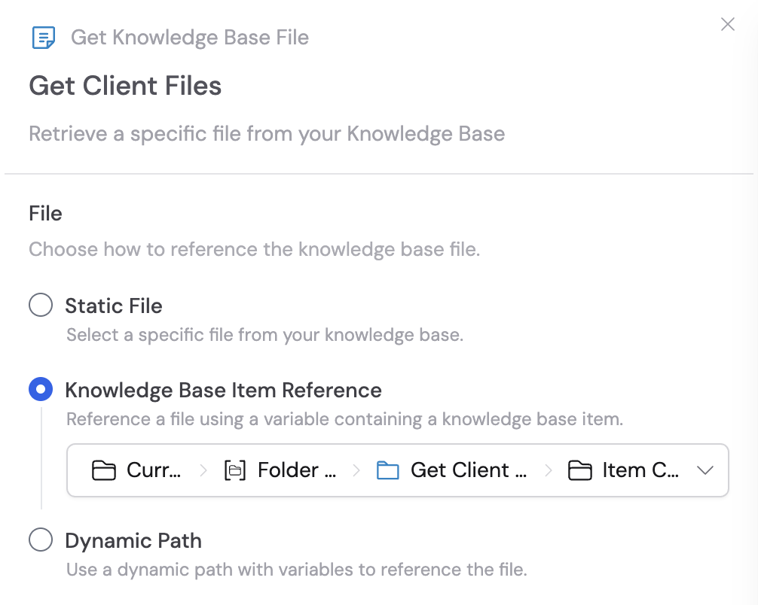This screenshot has width=758, height=605.
Task: Click the folder icon beside "Item C" segment
Action: point(579,470)
